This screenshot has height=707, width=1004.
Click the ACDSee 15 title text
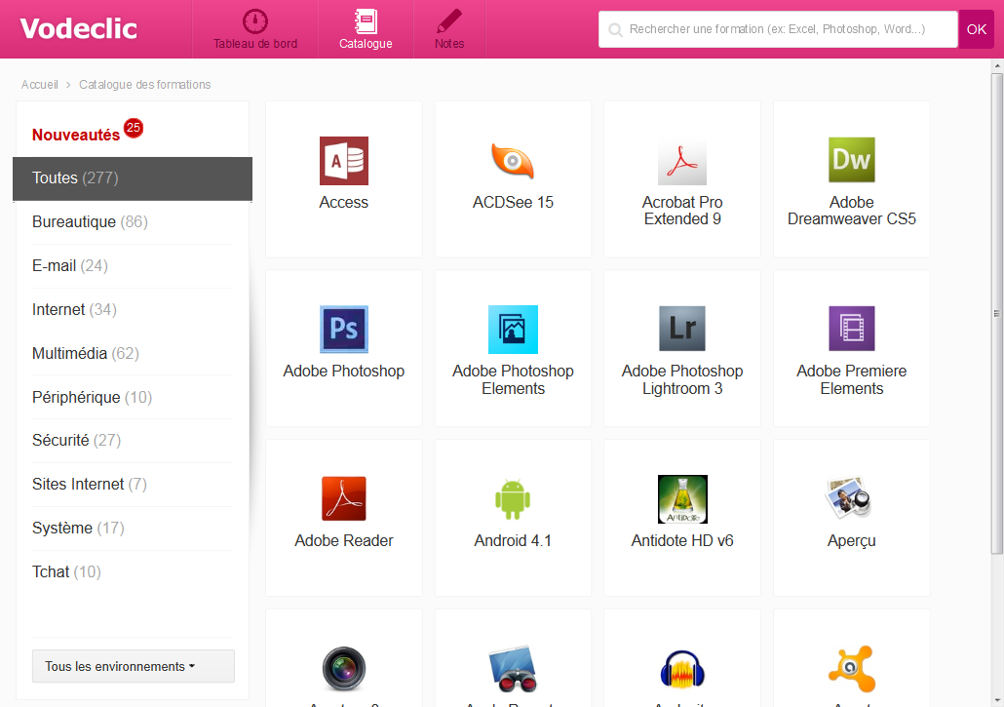[x=513, y=203]
